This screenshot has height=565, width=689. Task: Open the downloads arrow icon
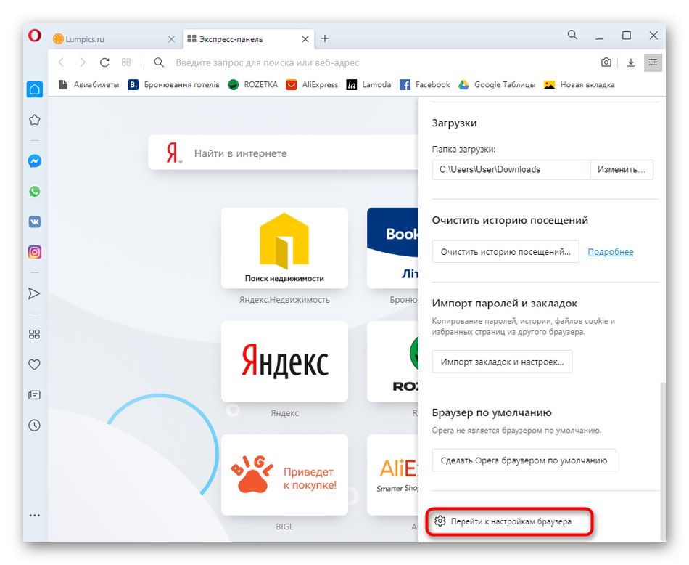630,62
